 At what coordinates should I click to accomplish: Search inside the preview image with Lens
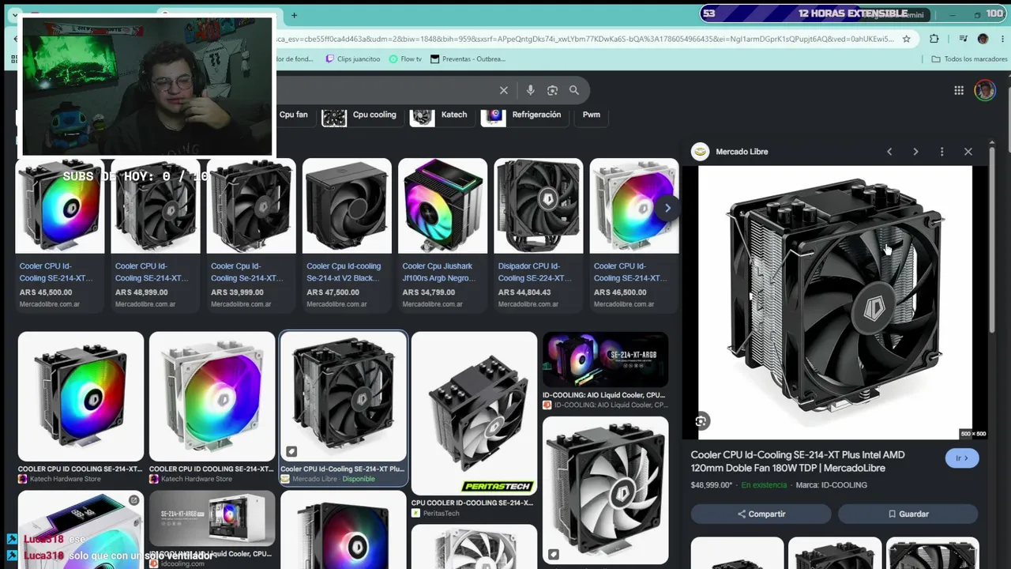701,421
